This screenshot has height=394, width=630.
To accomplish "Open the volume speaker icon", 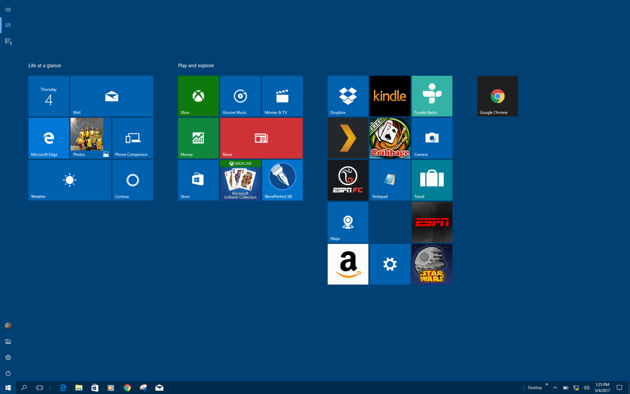I will (586, 387).
